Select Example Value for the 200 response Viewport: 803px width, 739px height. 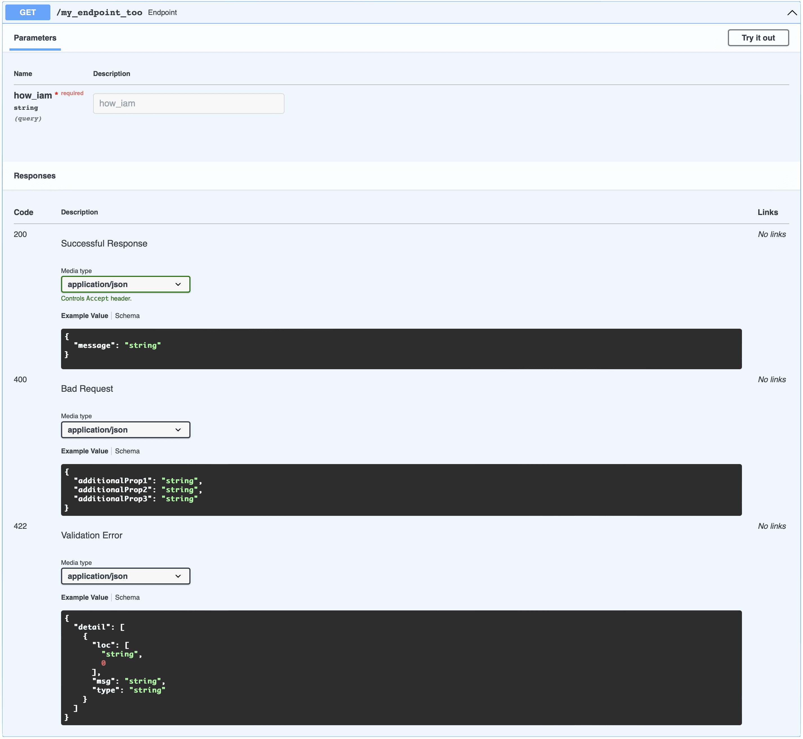[84, 315]
